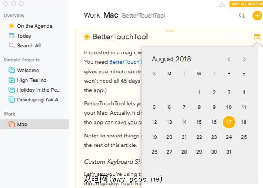Add a new note with the orange plus button
This screenshot has width=263, height=188.
(257, 16)
